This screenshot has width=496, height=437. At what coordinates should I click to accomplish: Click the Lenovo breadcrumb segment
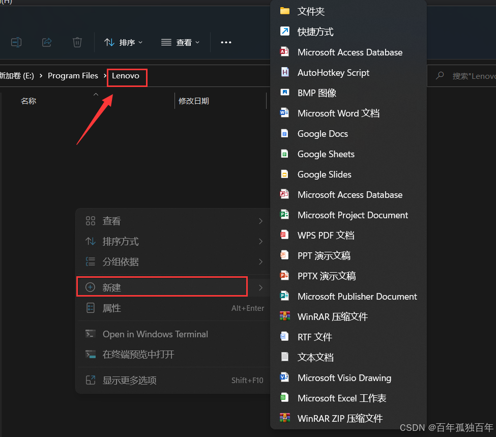pos(126,76)
